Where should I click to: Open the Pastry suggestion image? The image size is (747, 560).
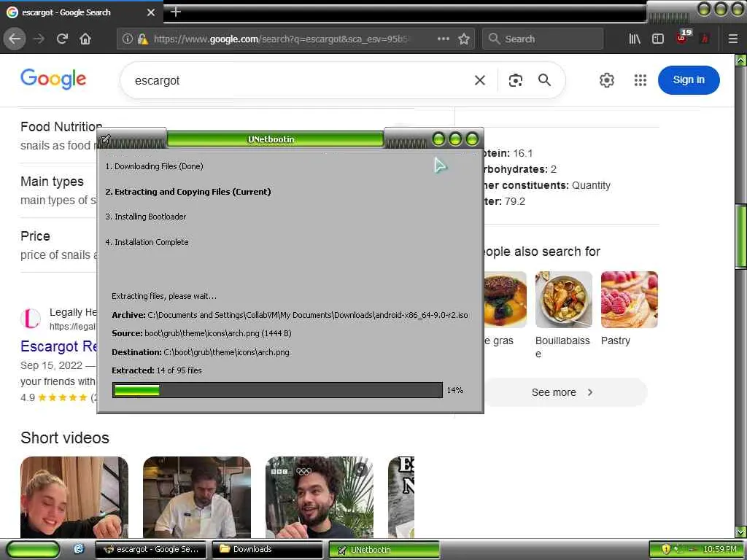click(x=630, y=300)
